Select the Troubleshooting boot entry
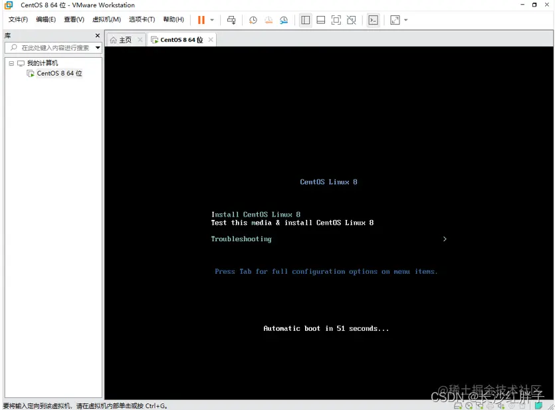Image resolution: width=555 pixels, height=410 pixels. pos(241,239)
